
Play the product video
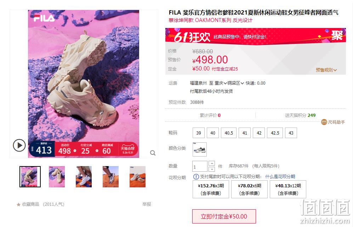click(19, 145)
